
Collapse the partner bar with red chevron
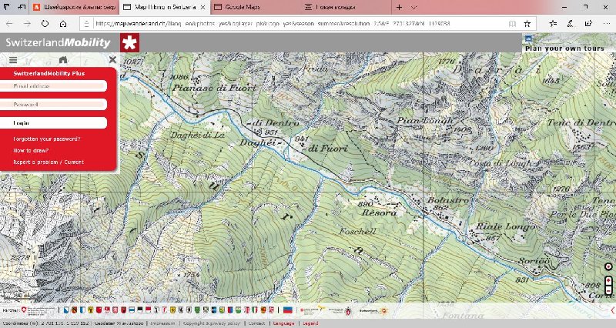point(612,310)
